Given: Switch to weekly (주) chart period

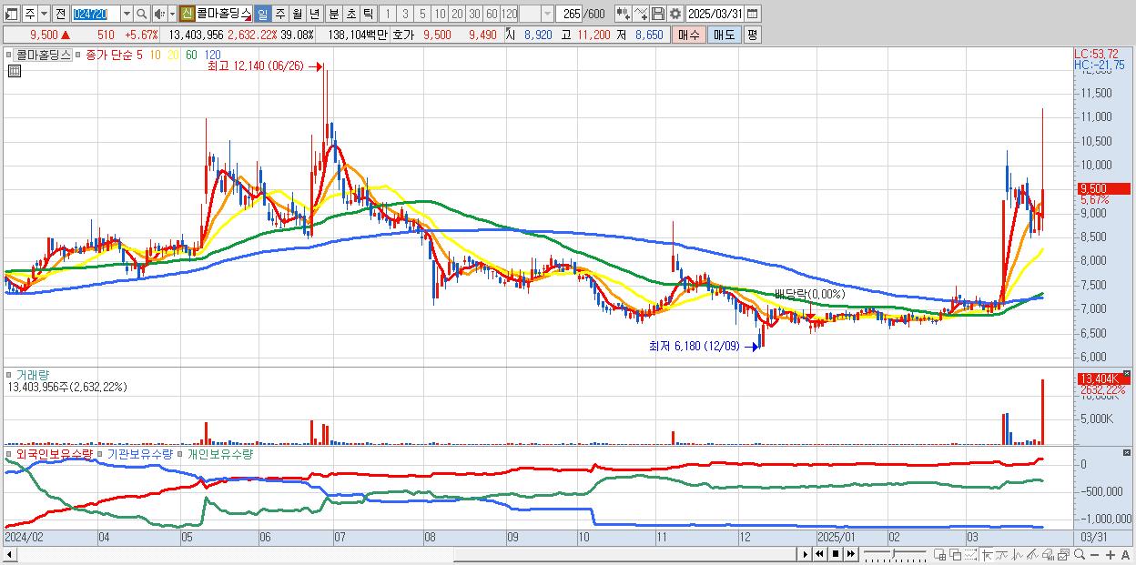Looking at the screenshot, I should coord(279,14).
